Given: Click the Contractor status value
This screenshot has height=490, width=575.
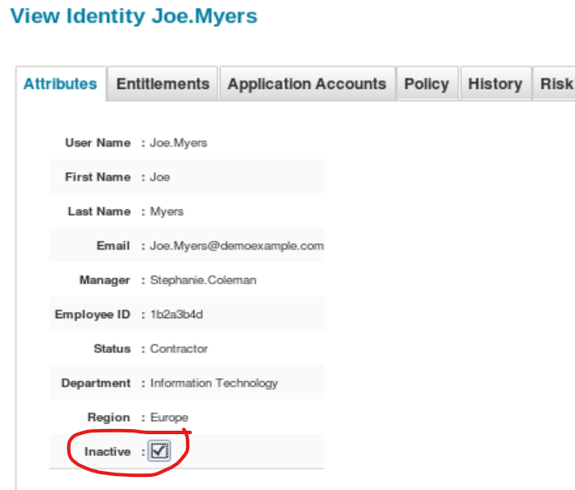Looking at the screenshot, I should [x=179, y=349].
